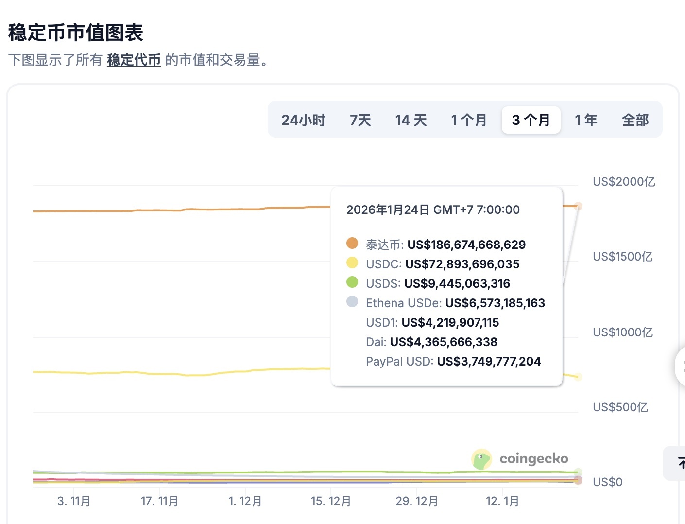The image size is (685, 524).
Task: Click the 12. 1月 date label
Action: (x=502, y=501)
